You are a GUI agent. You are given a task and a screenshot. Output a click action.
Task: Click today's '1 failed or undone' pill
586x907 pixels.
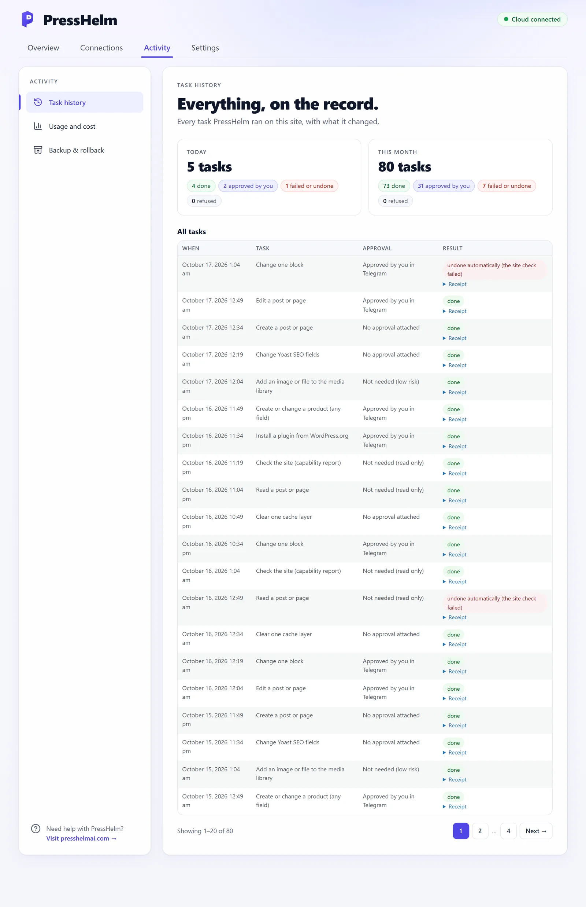[309, 186]
